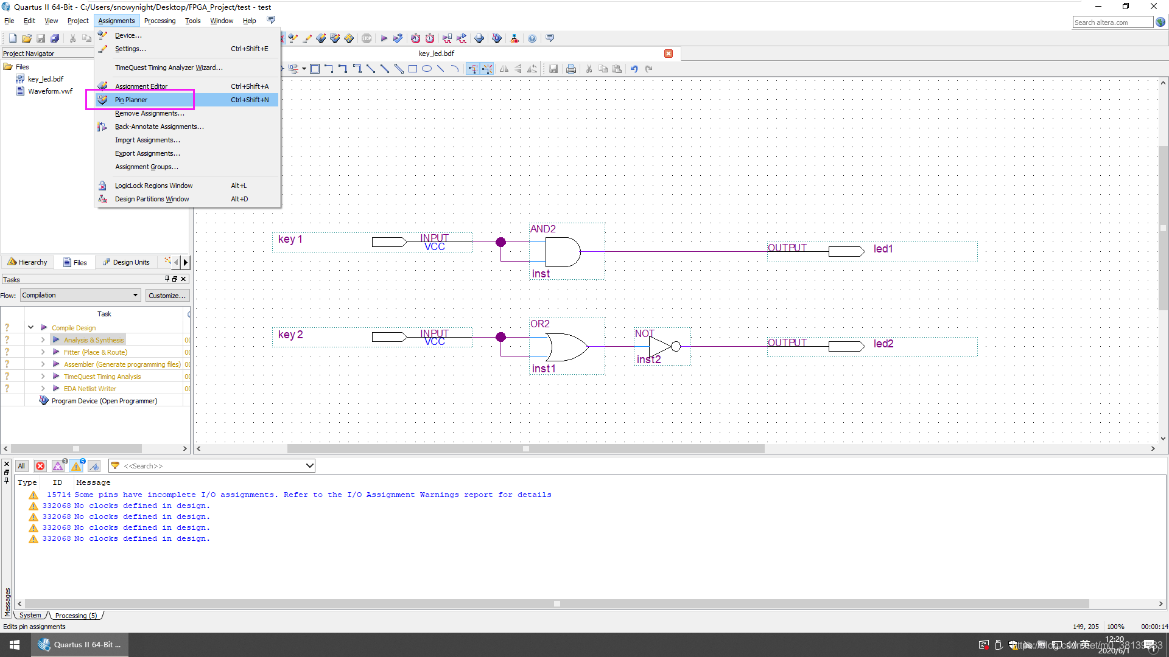Image resolution: width=1169 pixels, height=657 pixels.
Task: Click the Stop Processing icon
Action: click(x=367, y=38)
